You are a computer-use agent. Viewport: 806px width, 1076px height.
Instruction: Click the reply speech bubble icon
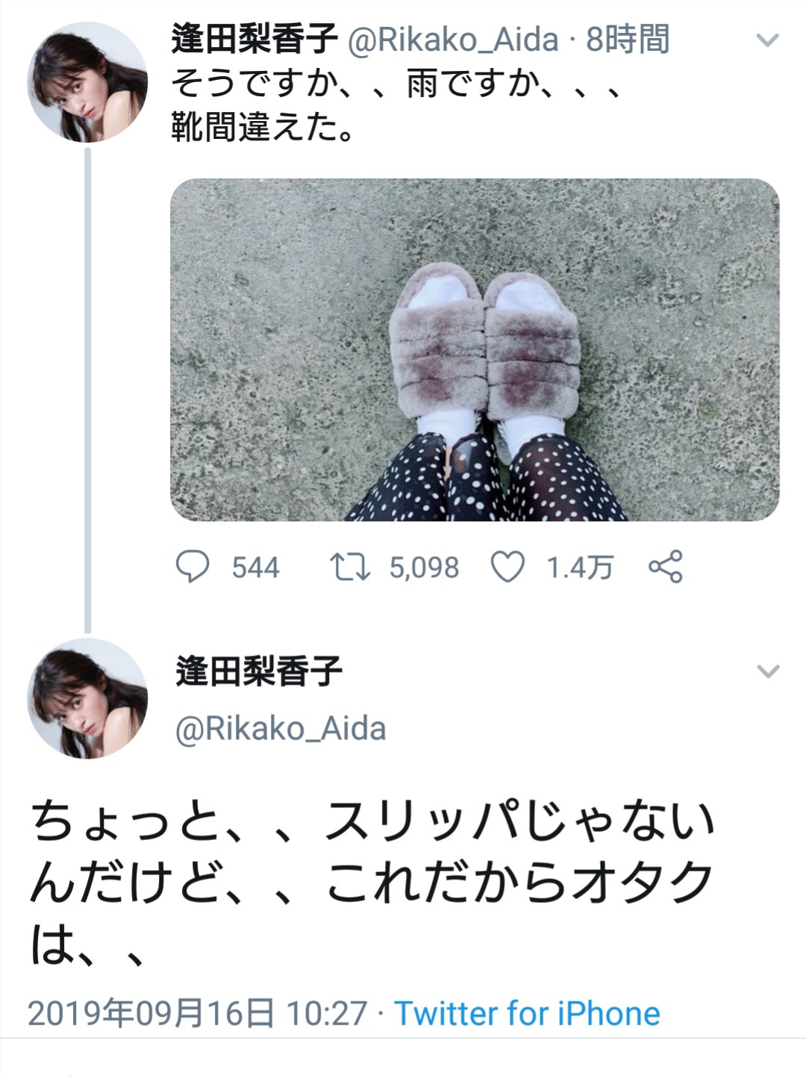coord(193,567)
